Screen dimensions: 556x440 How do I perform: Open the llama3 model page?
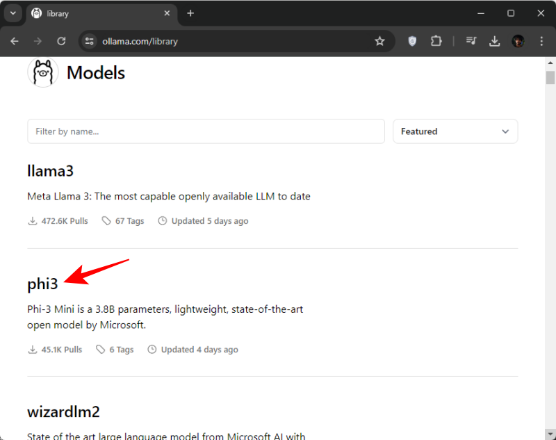pyautogui.click(x=50, y=171)
